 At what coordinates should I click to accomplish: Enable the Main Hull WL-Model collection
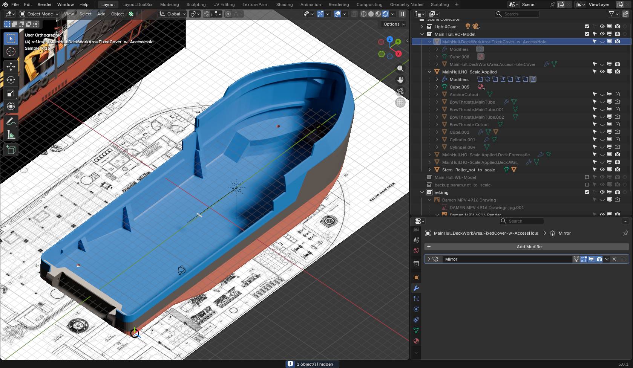pos(587,177)
